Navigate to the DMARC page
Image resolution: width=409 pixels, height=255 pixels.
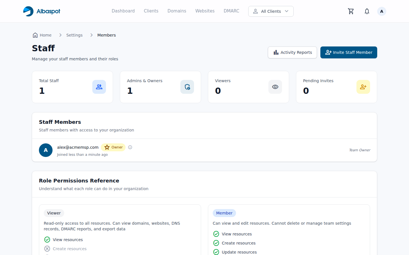click(x=231, y=11)
